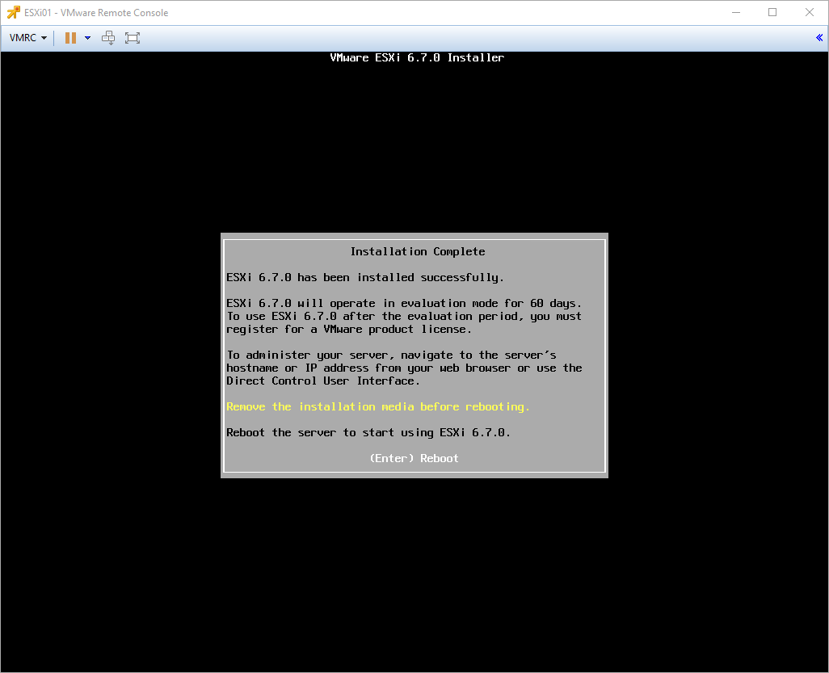Click the (Enter) Reboot option

pos(414,458)
